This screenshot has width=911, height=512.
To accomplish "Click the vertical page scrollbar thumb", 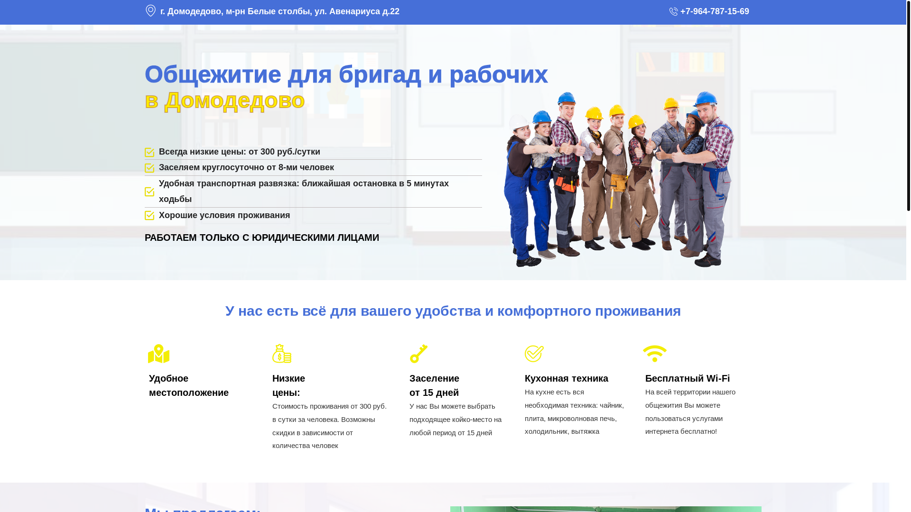I will click(x=908, y=105).
